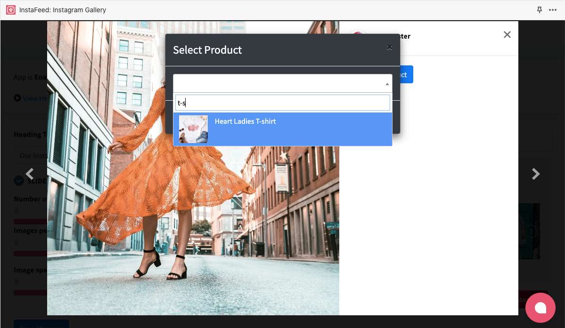
Task: Open the pink chat support bubble
Action: point(540,308)
